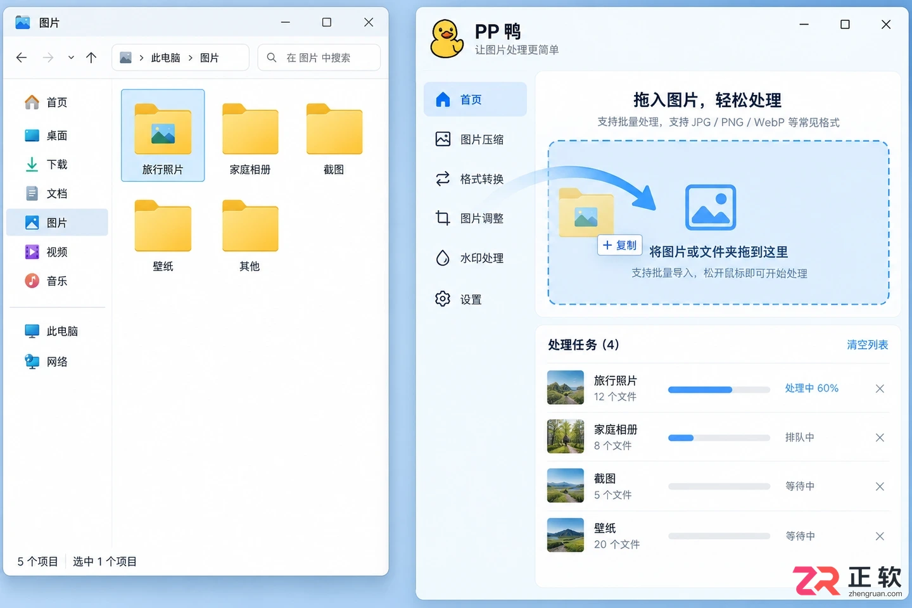Image resolution: width=912 pixels, height=608 pixels.
Task: Select 格式转换 in the PP鸭 sidebar
Action: pos(474,179)
